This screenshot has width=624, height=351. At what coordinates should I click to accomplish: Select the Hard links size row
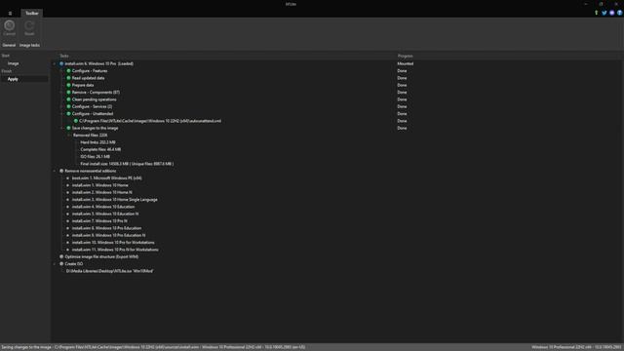(97, 142)
